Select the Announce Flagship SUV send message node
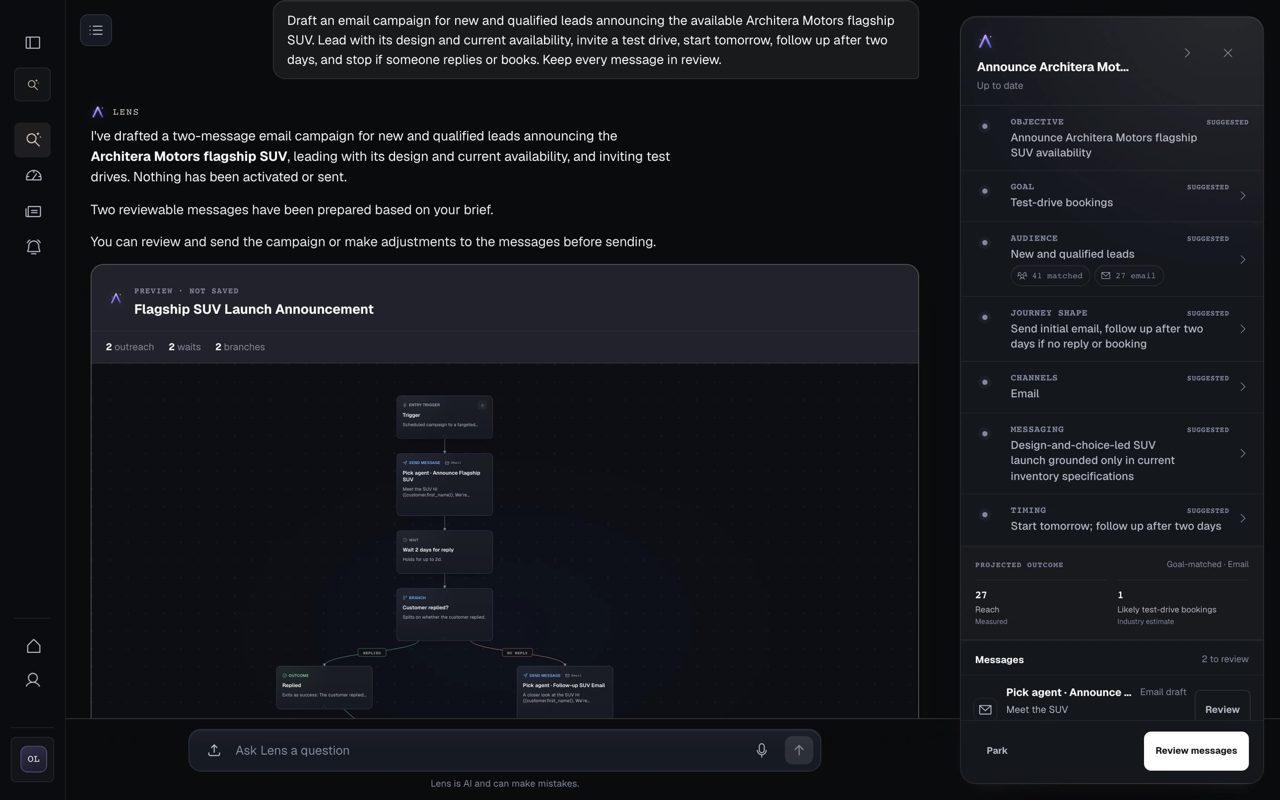Screen dimensions: 1280x800 click(444, 484)
